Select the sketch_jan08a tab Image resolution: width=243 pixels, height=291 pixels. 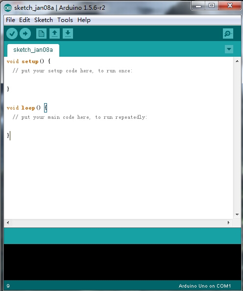[33, 50]
